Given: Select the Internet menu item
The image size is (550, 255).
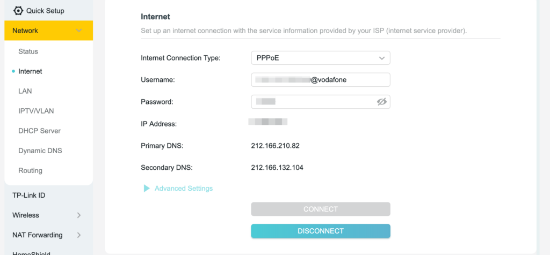Looking at the screenshot, I should point(30,71).
